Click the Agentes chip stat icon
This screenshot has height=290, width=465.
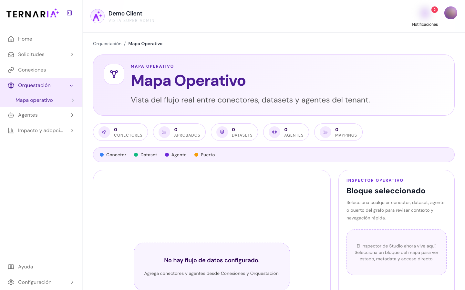coord(274,132)
